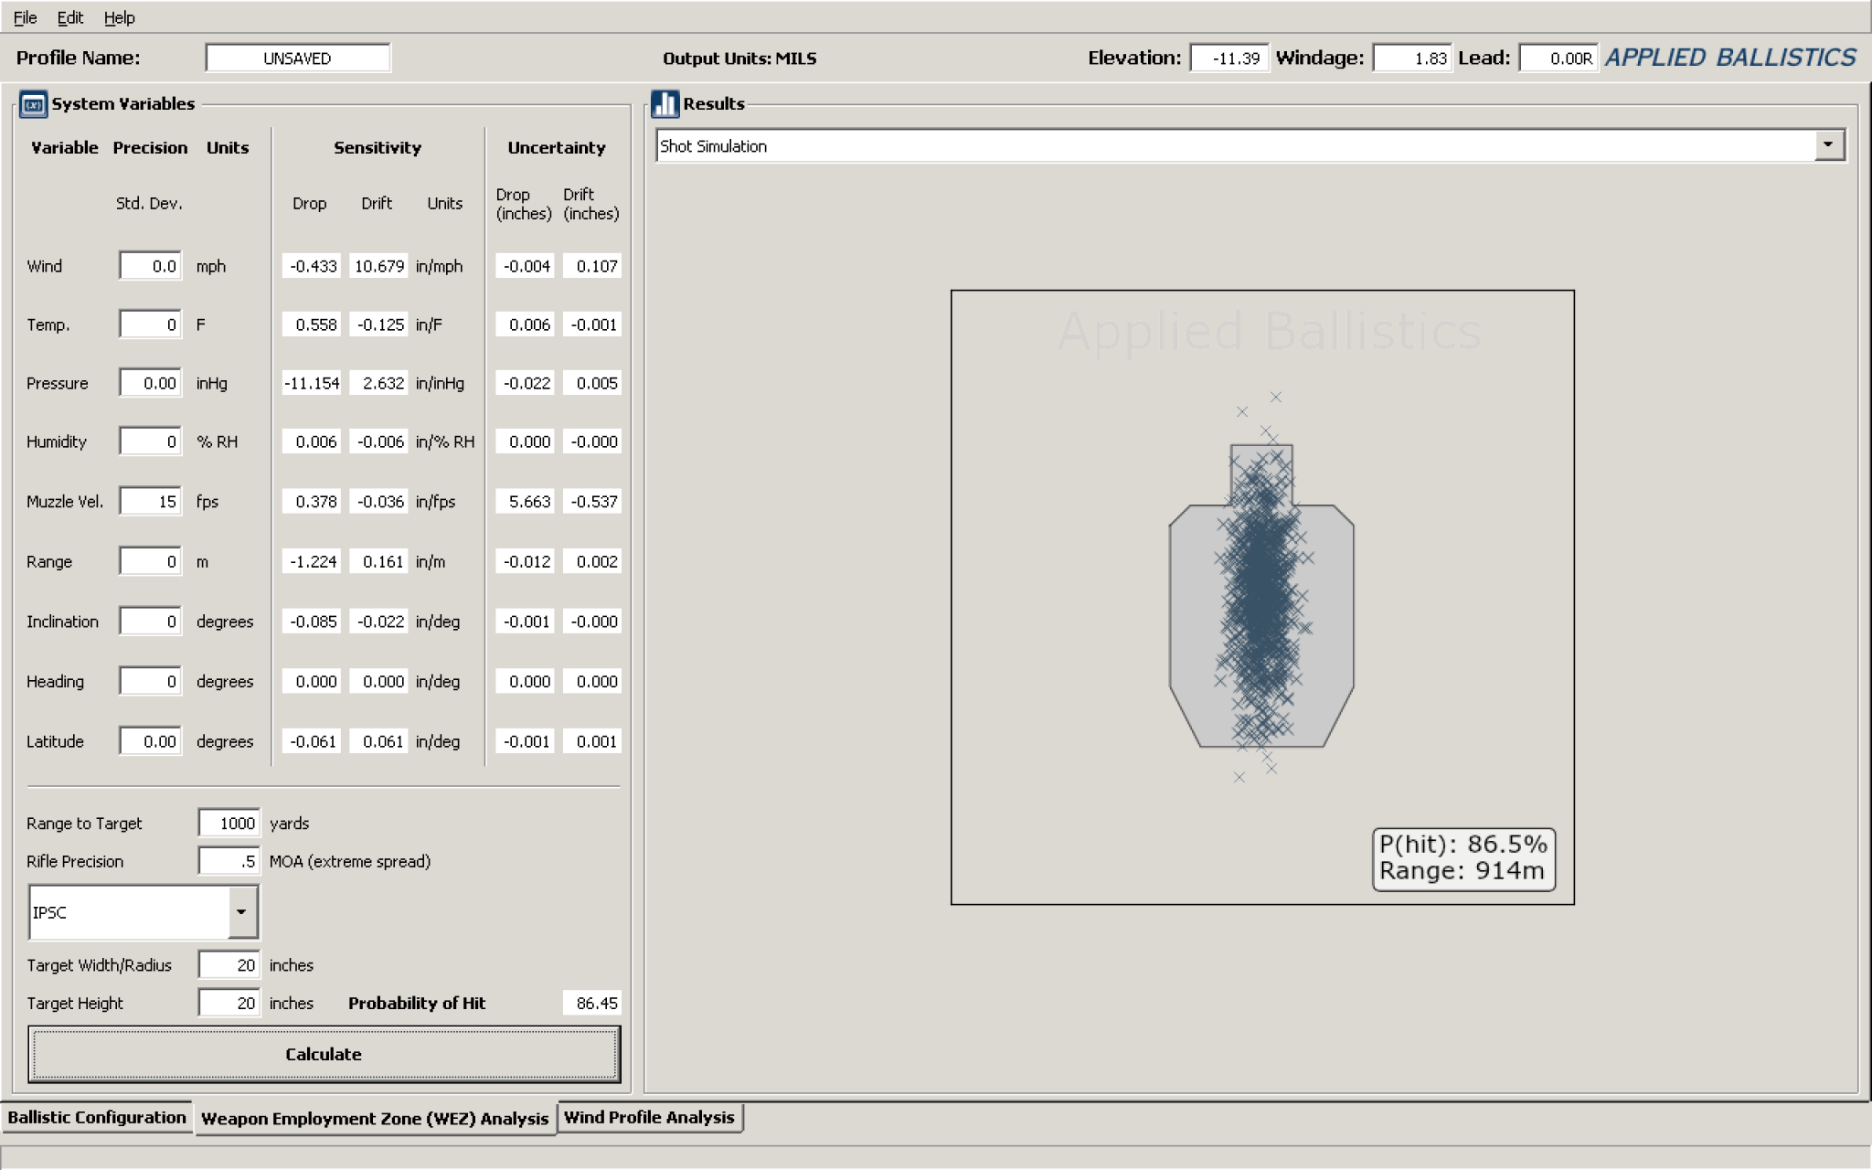Edit the Heading std. dev. input
1872x1170 pixels.
(150, 681)
